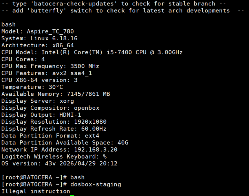Click 'Display Resolution: 1920x1080' line
Image resolution: width=249 pixels, height=196 pixels.
point(54,122)
